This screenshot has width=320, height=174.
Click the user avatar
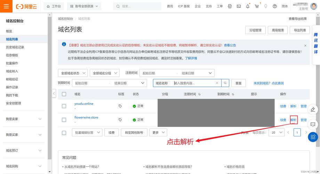click(314, 6)
